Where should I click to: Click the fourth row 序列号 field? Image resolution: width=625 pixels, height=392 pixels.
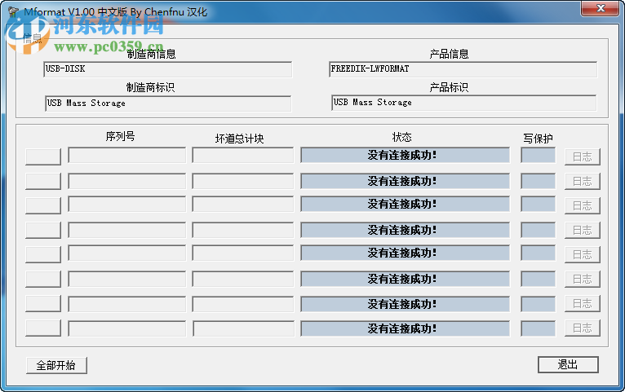coord(126,230)
